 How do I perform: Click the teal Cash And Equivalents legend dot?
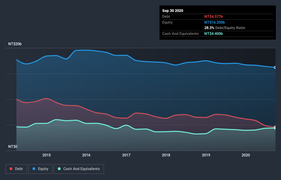tap(59, 169)
